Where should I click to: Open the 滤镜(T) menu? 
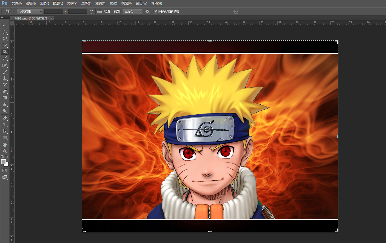coord(100,3)
